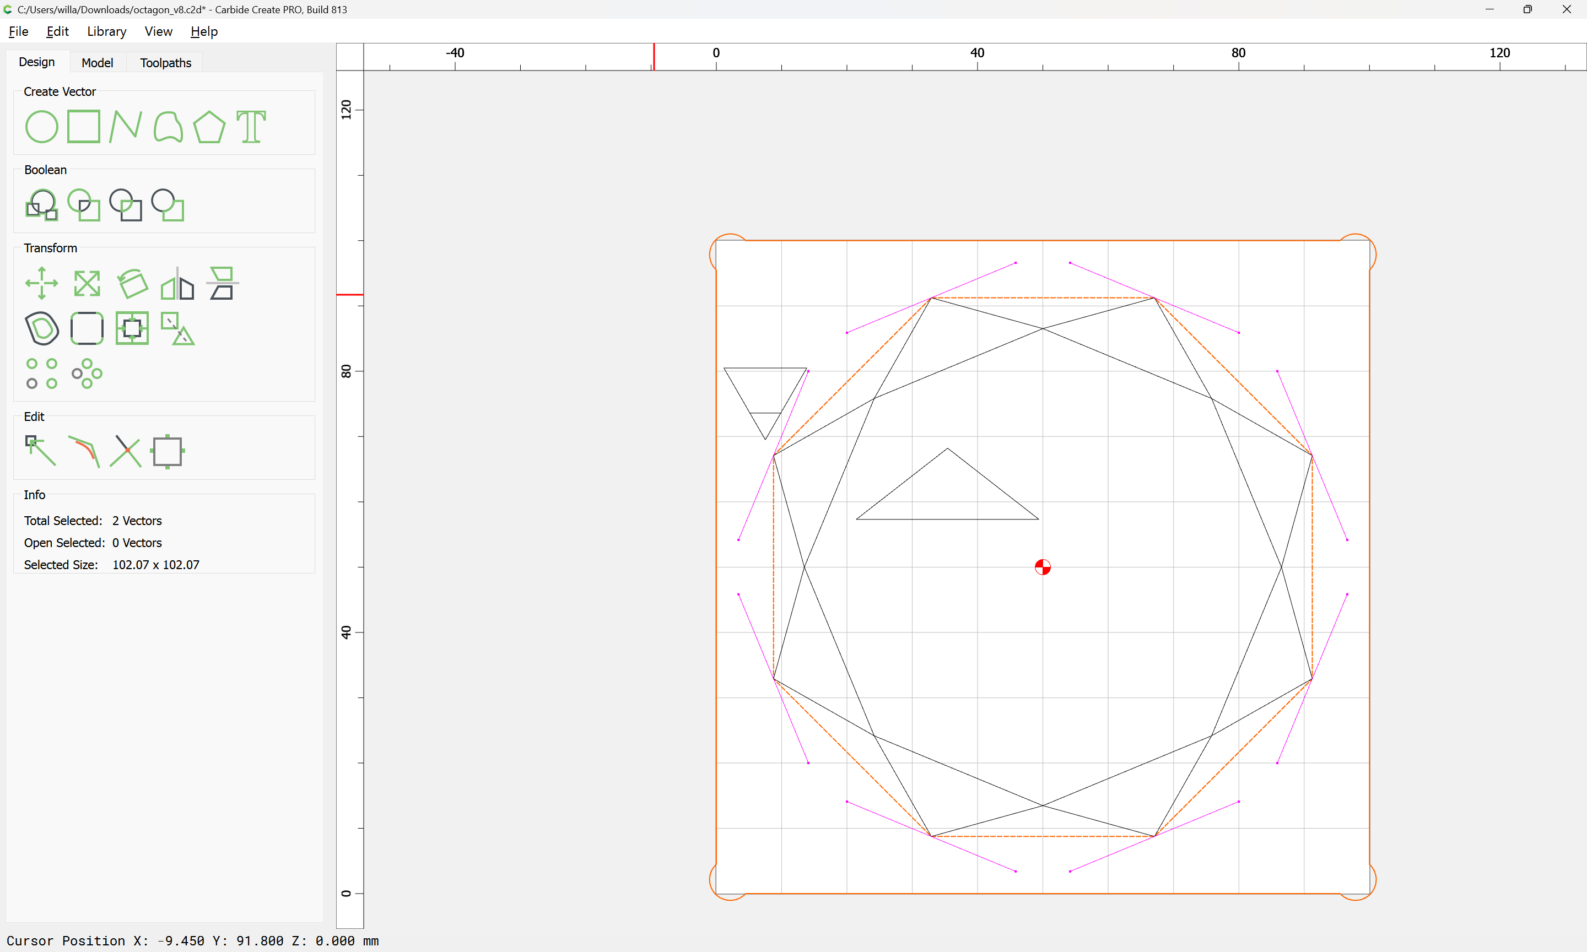
Task: Activate the scissors Cut Vector tool
Action: coord(125,451)
